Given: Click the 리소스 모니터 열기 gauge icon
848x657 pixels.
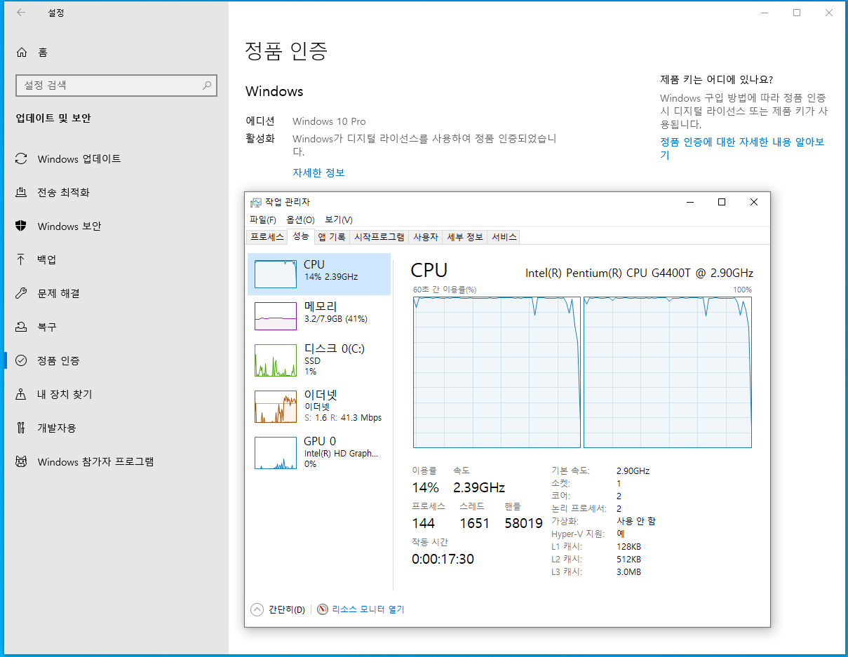Looking at the screenshot, I should tap(323, 609).
